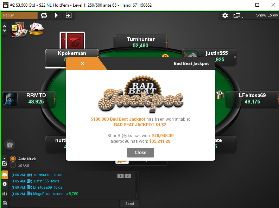Expand the options panel up arrow

(5, 158)
